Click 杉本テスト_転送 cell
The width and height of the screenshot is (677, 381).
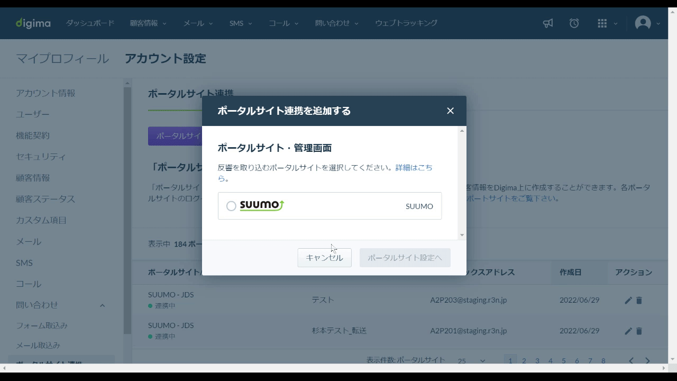pyautogui.click(x=339, y=331)
